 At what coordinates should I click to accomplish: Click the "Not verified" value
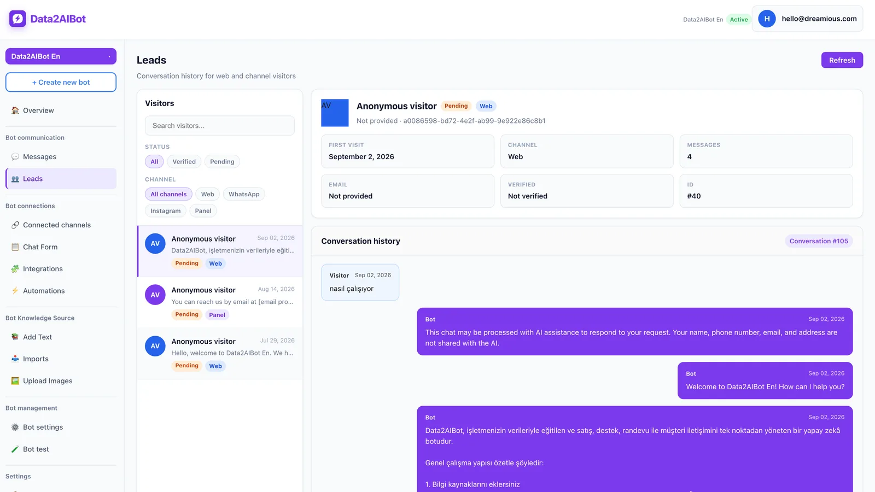pyautogui.click(x=528, y=196)
